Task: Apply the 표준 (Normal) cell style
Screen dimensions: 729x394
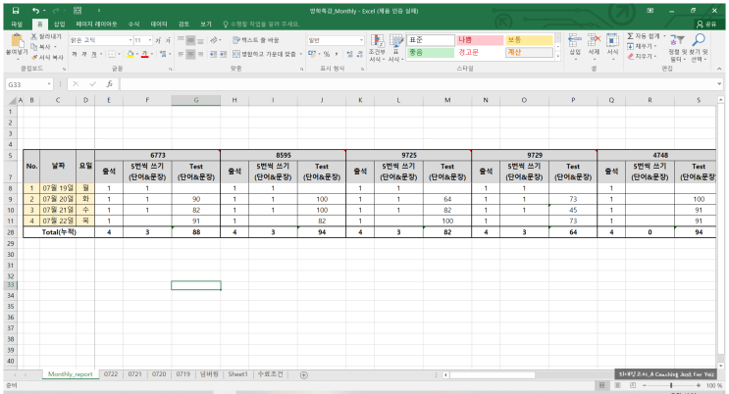Action: pyautogui.click(x=431, y=40)
